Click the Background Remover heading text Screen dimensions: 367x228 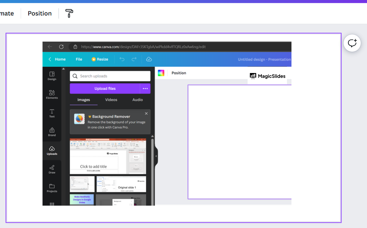pos(111,116)
